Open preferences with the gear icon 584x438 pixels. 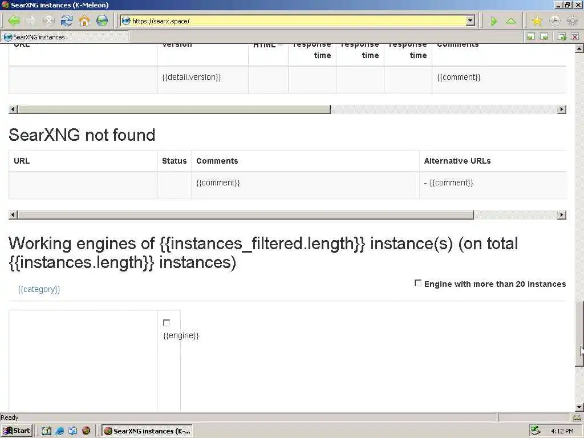click(573, 21)
